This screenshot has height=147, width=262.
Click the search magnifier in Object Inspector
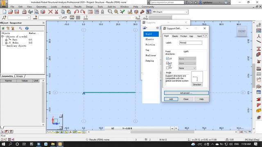pyautogui.click(x=20, y=28)
